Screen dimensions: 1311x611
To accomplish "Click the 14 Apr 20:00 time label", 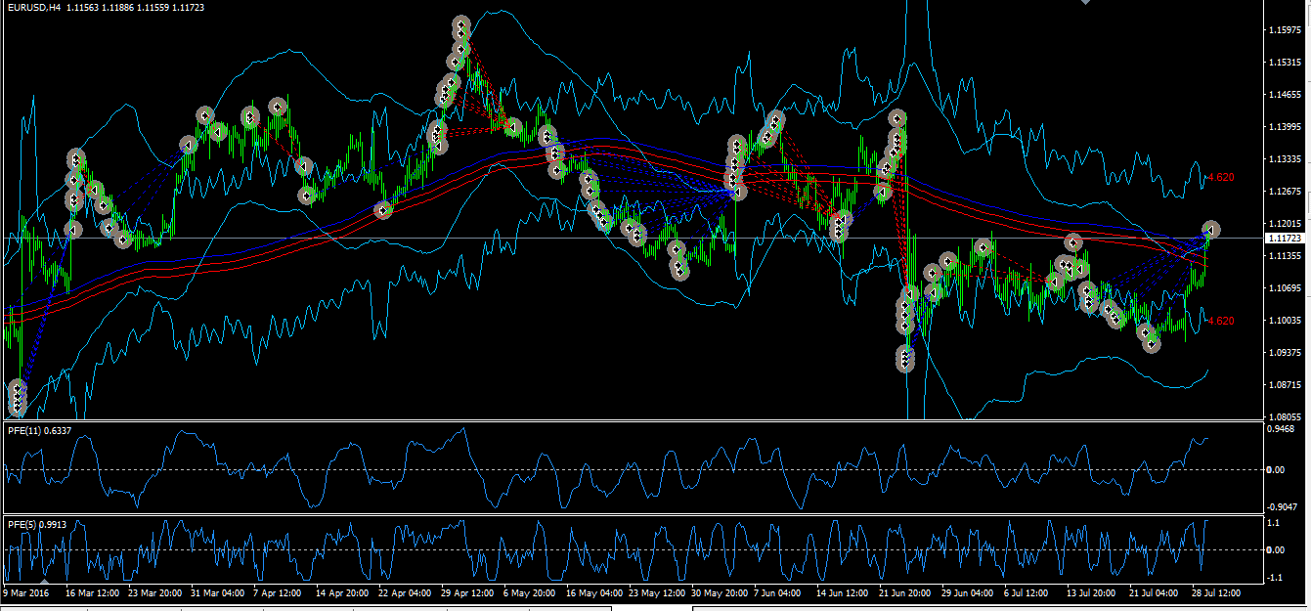I will (341, 592).
